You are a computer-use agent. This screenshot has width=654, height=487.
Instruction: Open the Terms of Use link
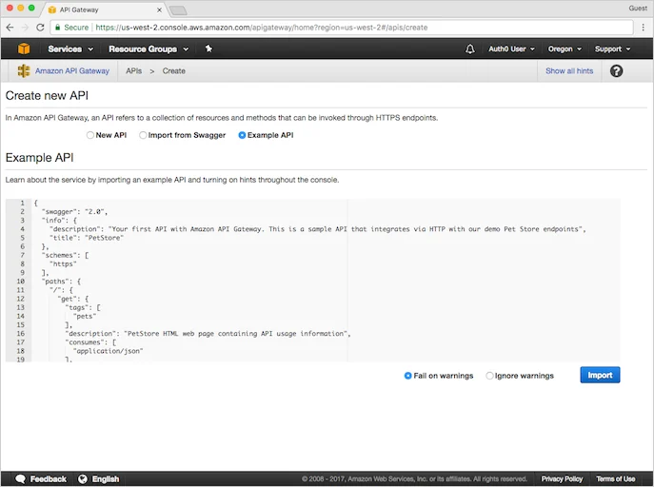click(615, 478)
